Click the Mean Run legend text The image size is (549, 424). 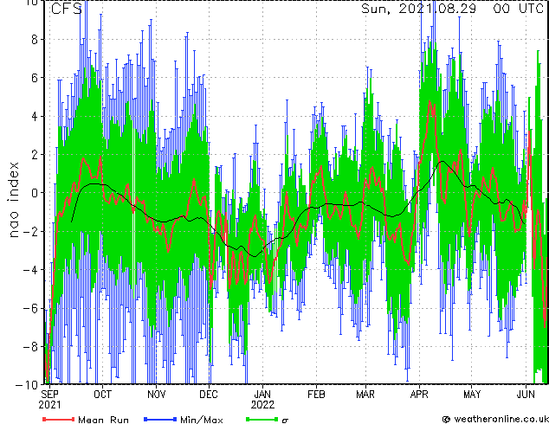[x=104, y=420]
